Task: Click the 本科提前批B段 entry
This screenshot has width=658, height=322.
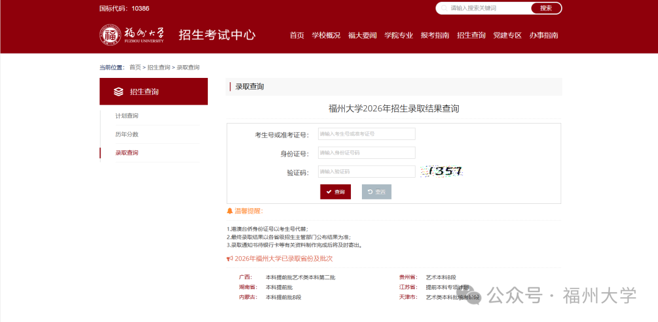Action: tap(283, 297)
